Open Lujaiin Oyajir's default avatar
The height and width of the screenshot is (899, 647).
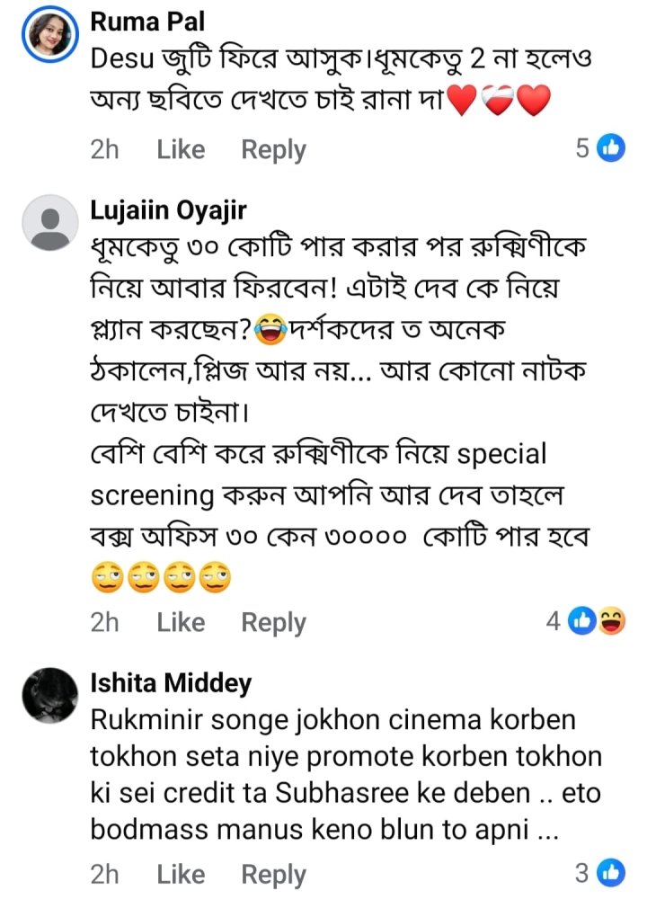(x=49, y=221)
